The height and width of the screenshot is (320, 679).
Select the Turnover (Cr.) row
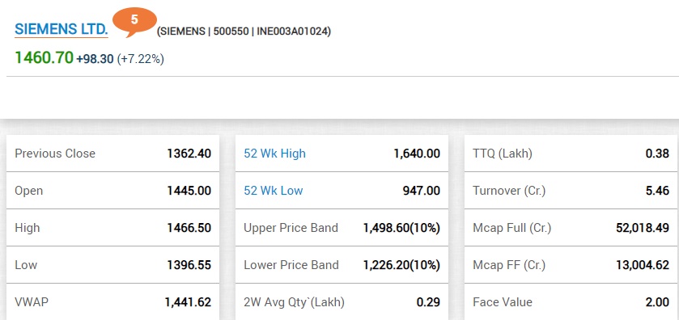[x=571, y=191]
